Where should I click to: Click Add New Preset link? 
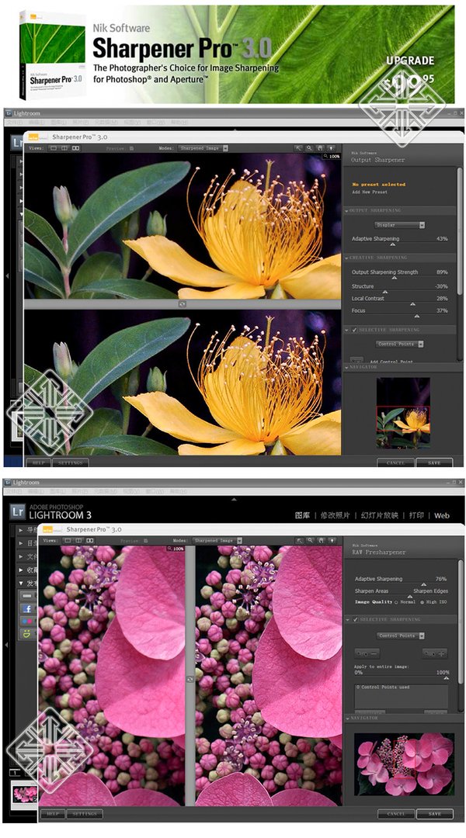[x=370, y=192]
